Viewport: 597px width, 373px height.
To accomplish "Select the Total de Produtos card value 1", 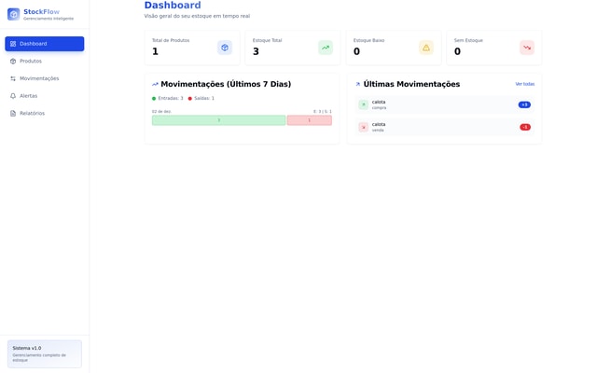I will 155,51.
